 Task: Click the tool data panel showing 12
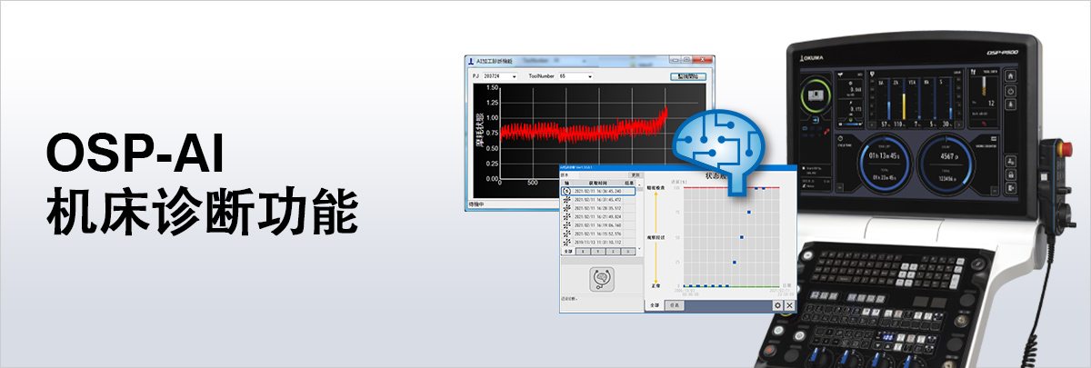coord(985,98)
